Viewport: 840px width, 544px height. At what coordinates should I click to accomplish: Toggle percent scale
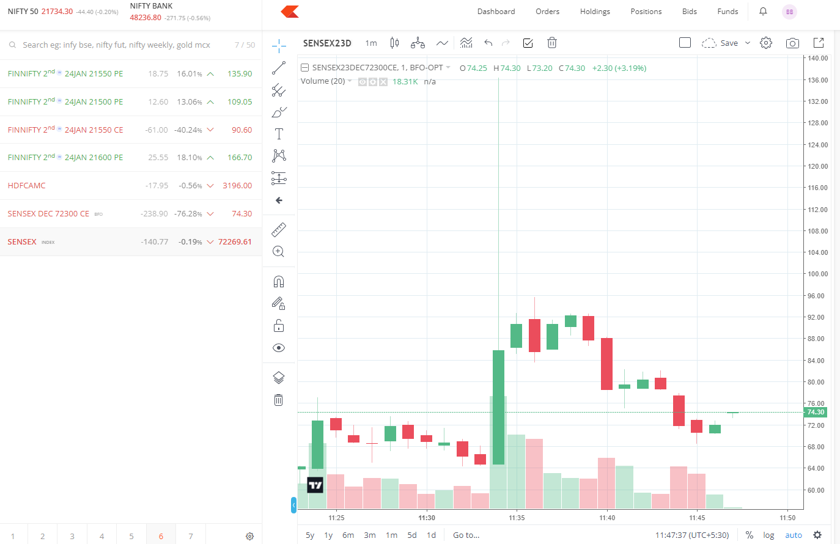750,535
